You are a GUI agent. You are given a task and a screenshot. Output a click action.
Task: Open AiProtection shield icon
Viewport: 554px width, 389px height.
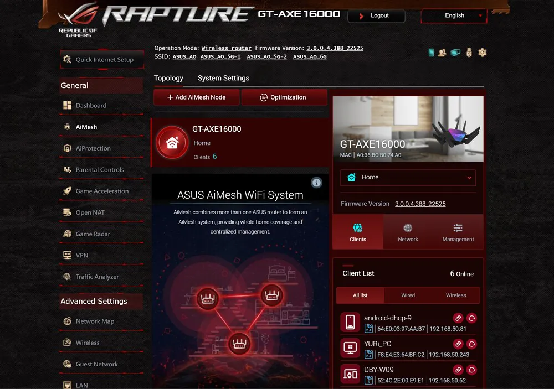[67, 148]
